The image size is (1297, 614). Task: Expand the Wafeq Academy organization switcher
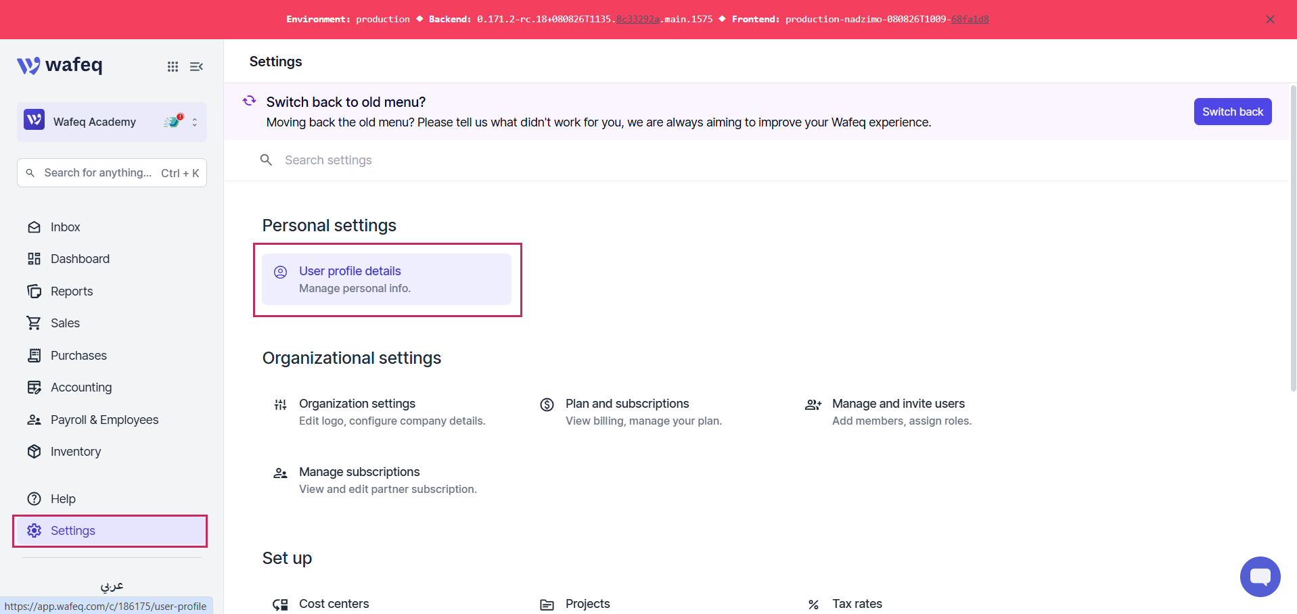[x=112, y=122]
